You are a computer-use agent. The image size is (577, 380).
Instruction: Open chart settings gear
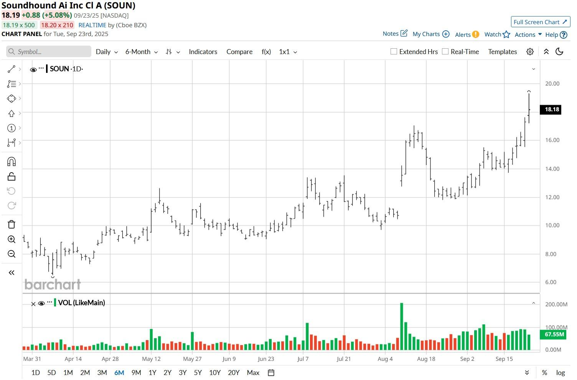click(530, 52)
